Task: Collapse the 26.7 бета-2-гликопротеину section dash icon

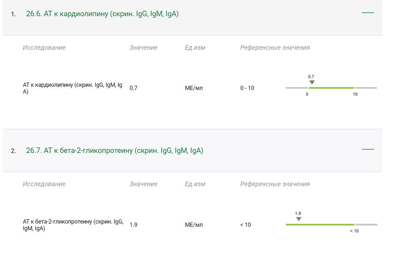Action: [x=368, y=150]
